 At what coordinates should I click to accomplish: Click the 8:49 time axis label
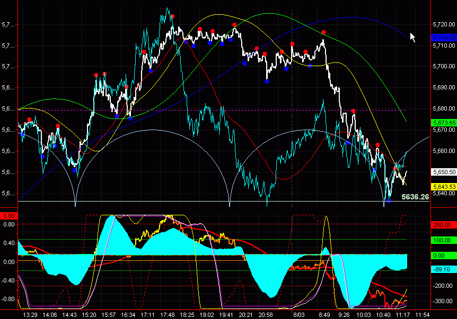(324, 315)
